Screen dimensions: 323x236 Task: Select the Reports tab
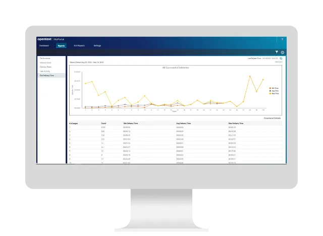pyautogui.click(x=61, y=46)
